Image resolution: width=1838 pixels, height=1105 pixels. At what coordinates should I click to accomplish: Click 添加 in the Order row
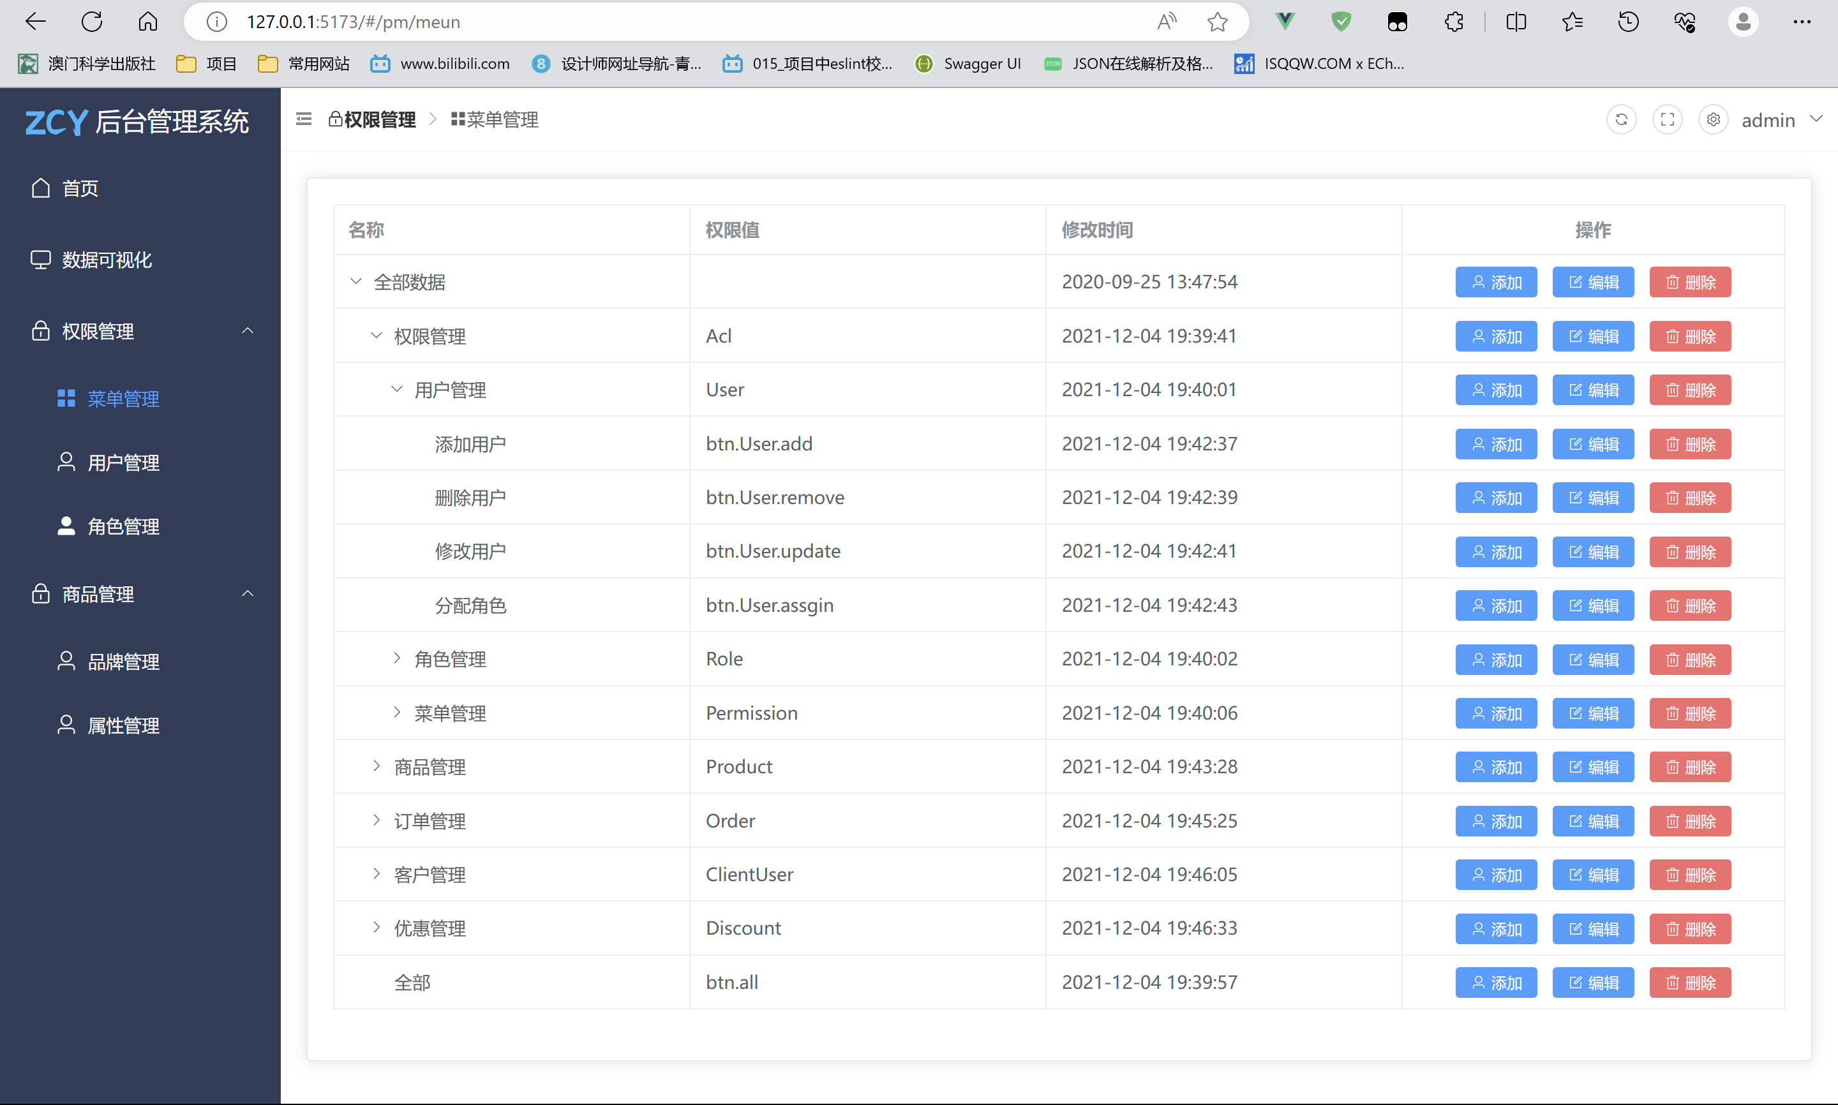(1496, 821)
